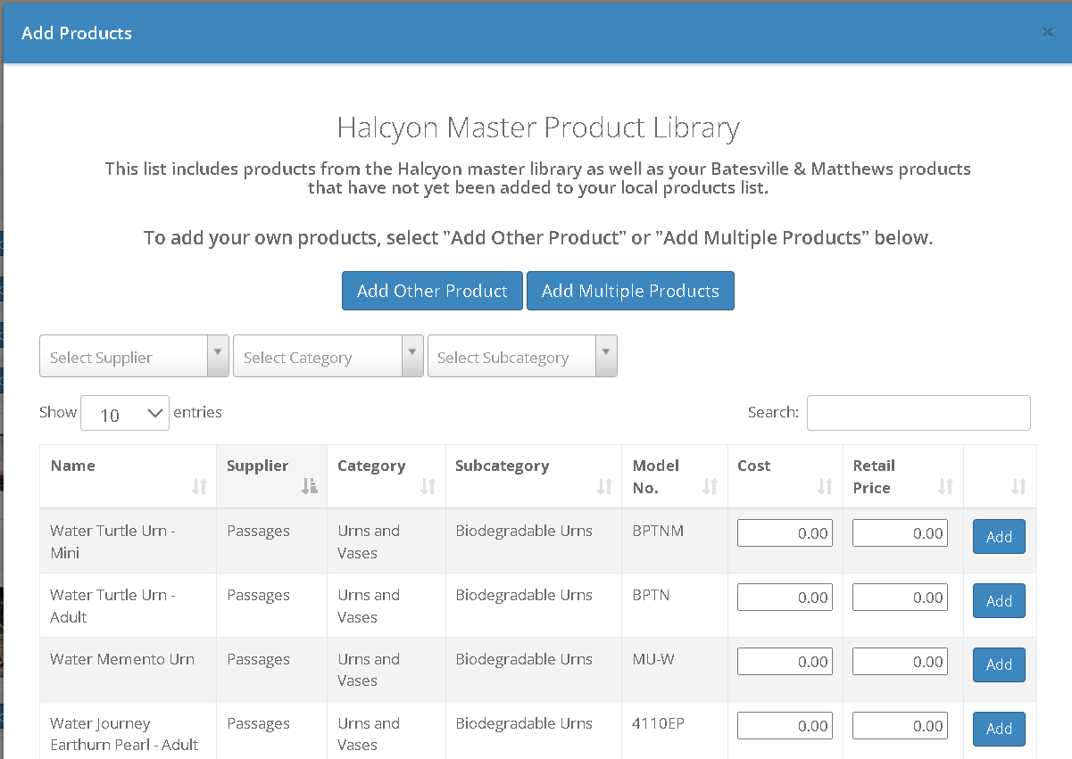Click sort icon in last column header
Viewport: 1072px width, 759px height.
click(x=1018, y=486)
